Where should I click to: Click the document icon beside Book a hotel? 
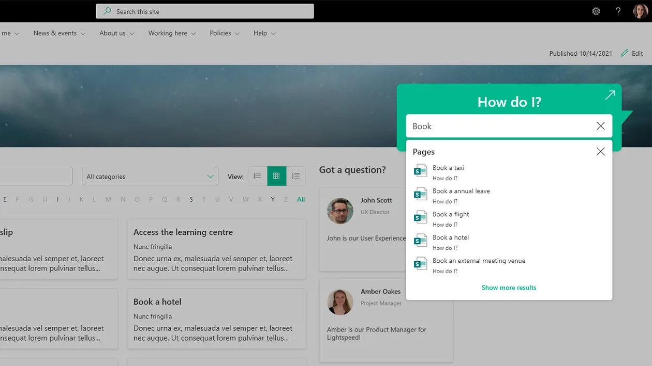tap(420, 240)
